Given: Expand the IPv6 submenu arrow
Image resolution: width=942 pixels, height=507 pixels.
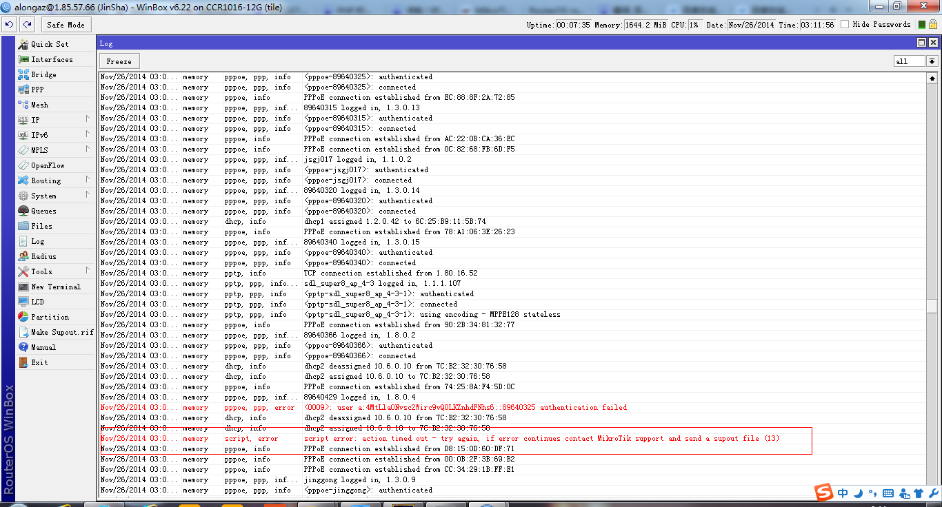Looking at the screenshot, I should pyautogui.click(x=88, y=134).
